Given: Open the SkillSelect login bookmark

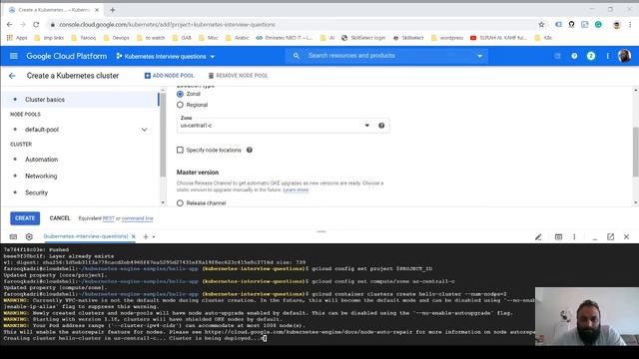Looking at the screenshot, I should click(x=363, y=38).
